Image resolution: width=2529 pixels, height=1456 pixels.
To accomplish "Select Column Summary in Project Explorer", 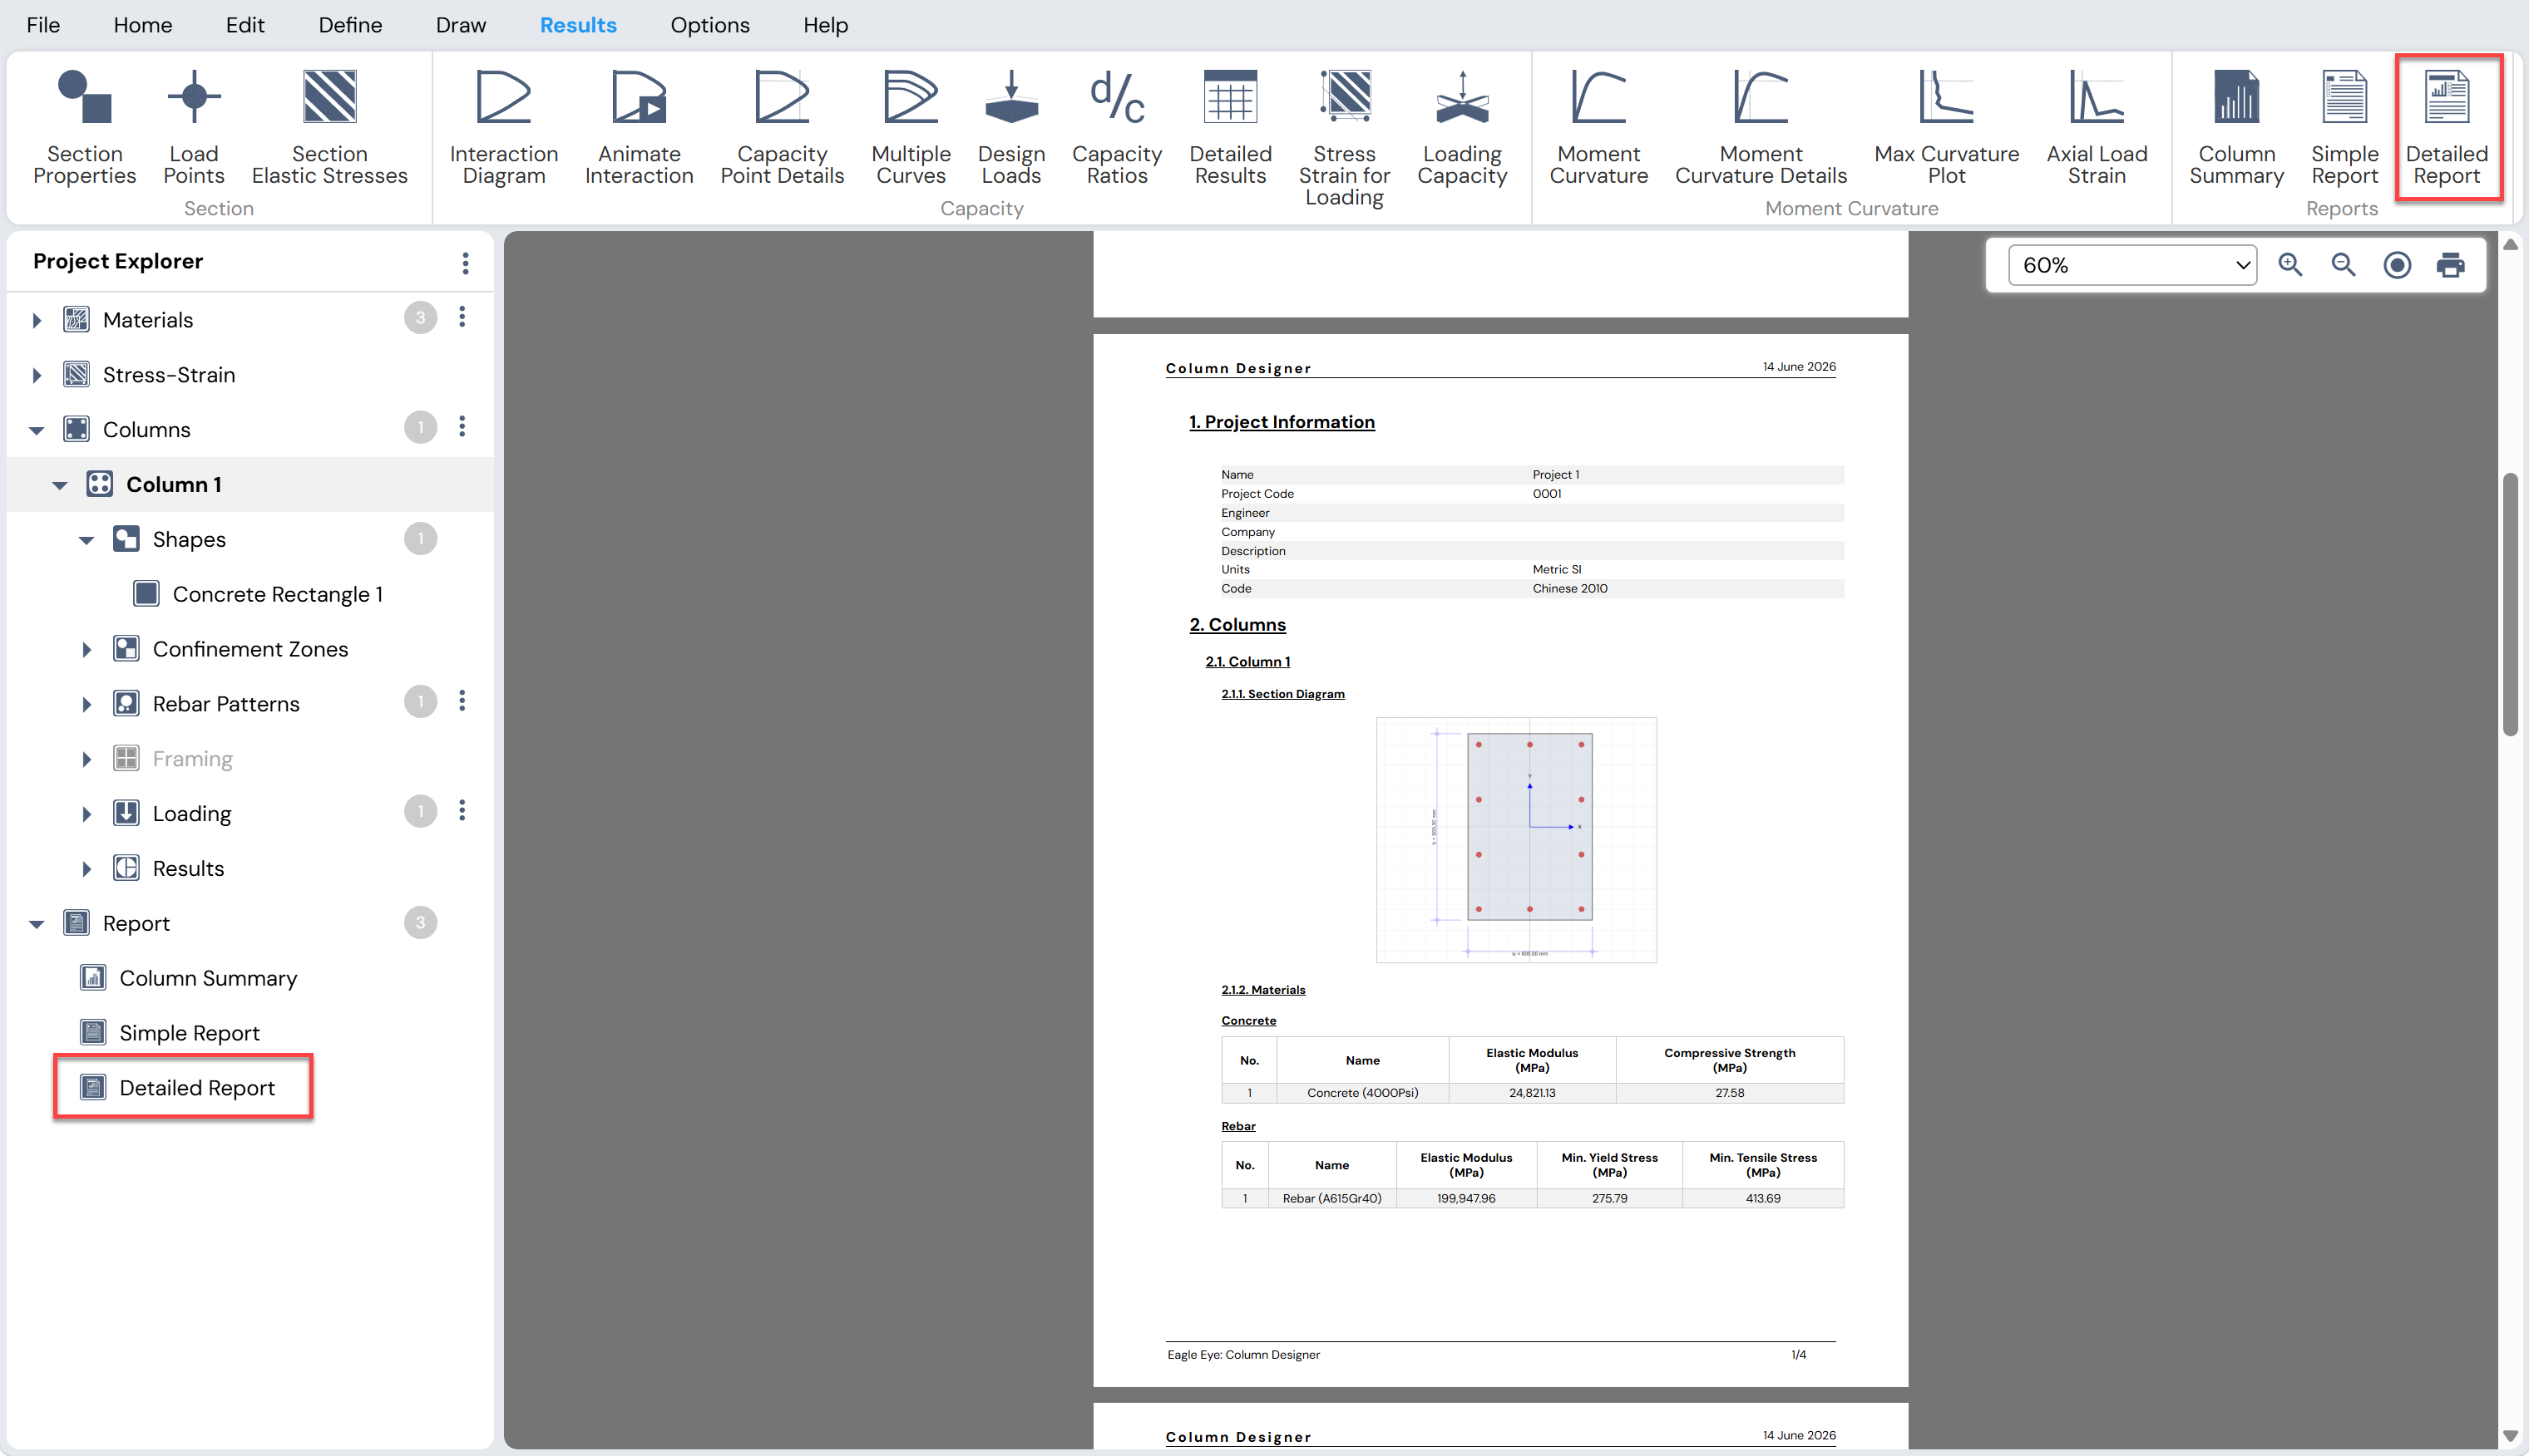I will (x=188, y=978).
